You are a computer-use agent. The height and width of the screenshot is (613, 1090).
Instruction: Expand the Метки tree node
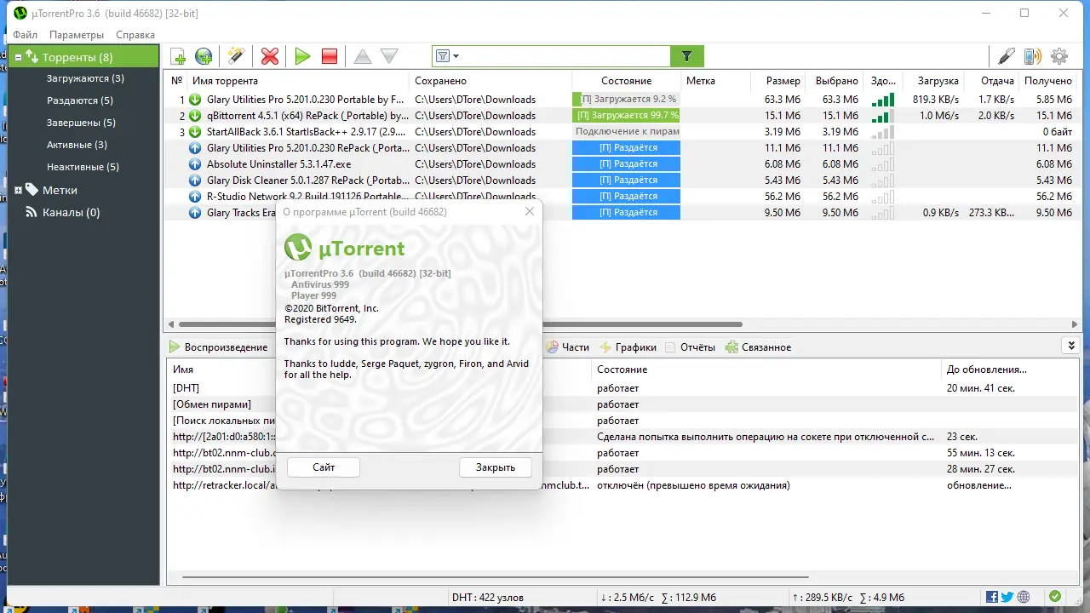click(18, 191)
